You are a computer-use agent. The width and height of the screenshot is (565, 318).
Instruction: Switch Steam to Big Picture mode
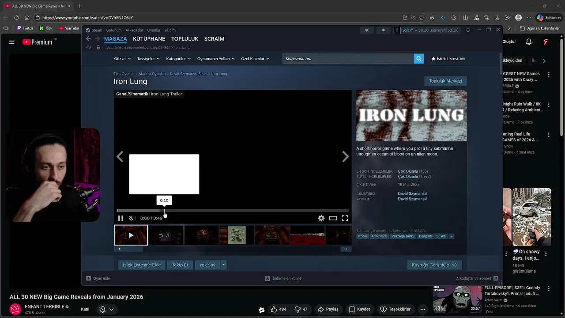pyautogui.click(x=468, y=30)
